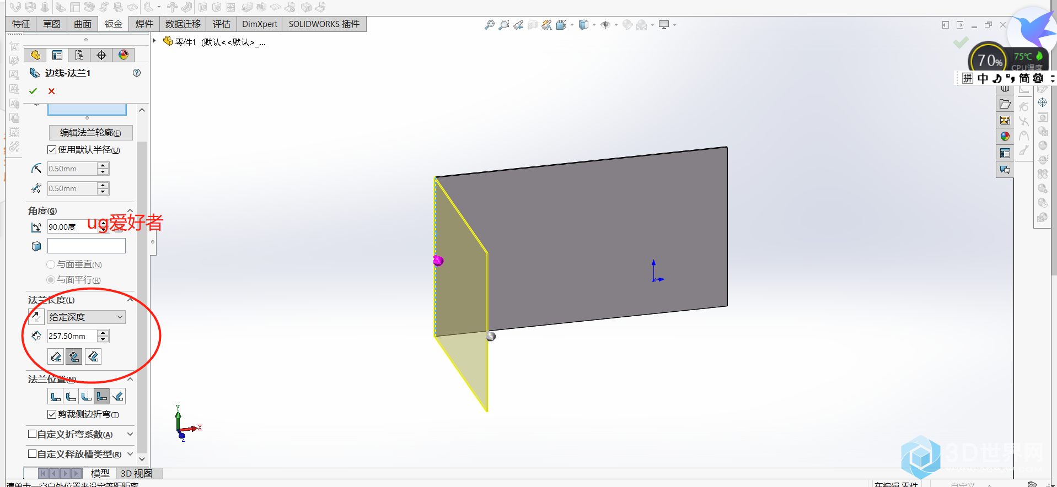This screenshot has width=1057, height=487.
Task: Choose Material Outside flange position
Action: (x=71, y=396)
